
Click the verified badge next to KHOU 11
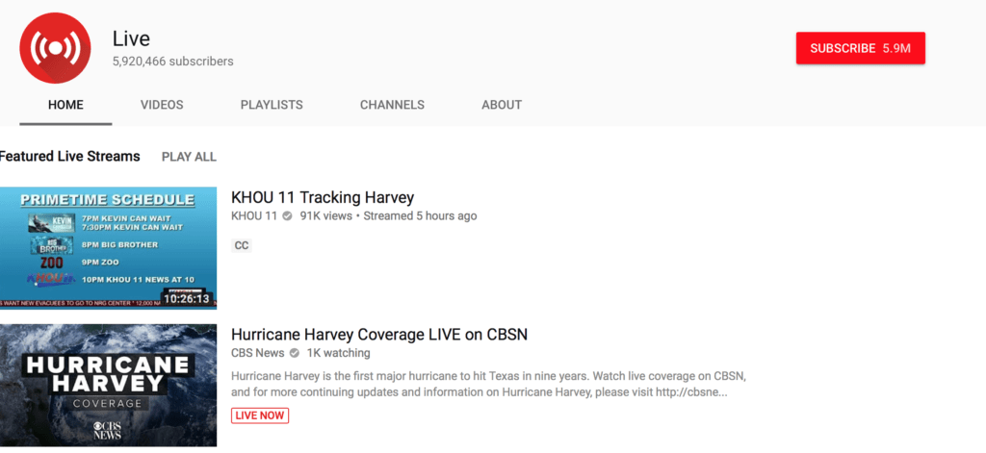pos(287,216)
